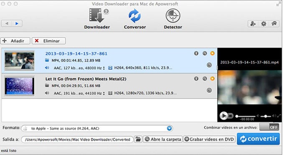Open the Downloader tab
Viewport: 284px width, 155px height.
point(97,18)
